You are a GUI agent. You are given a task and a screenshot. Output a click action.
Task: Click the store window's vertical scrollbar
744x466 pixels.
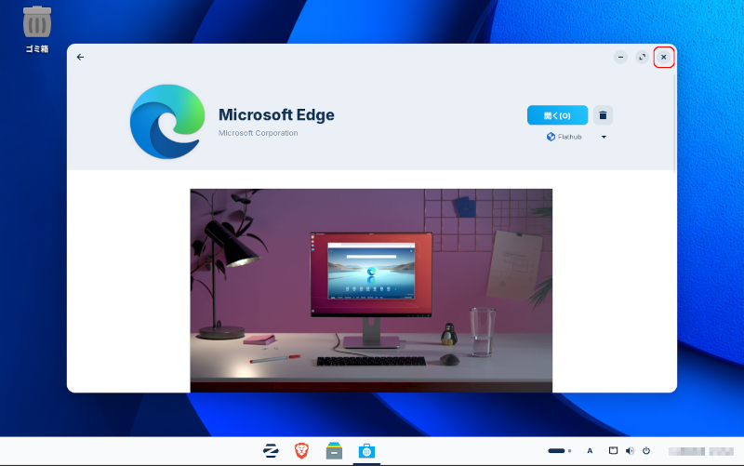click(x=674, y=123)
